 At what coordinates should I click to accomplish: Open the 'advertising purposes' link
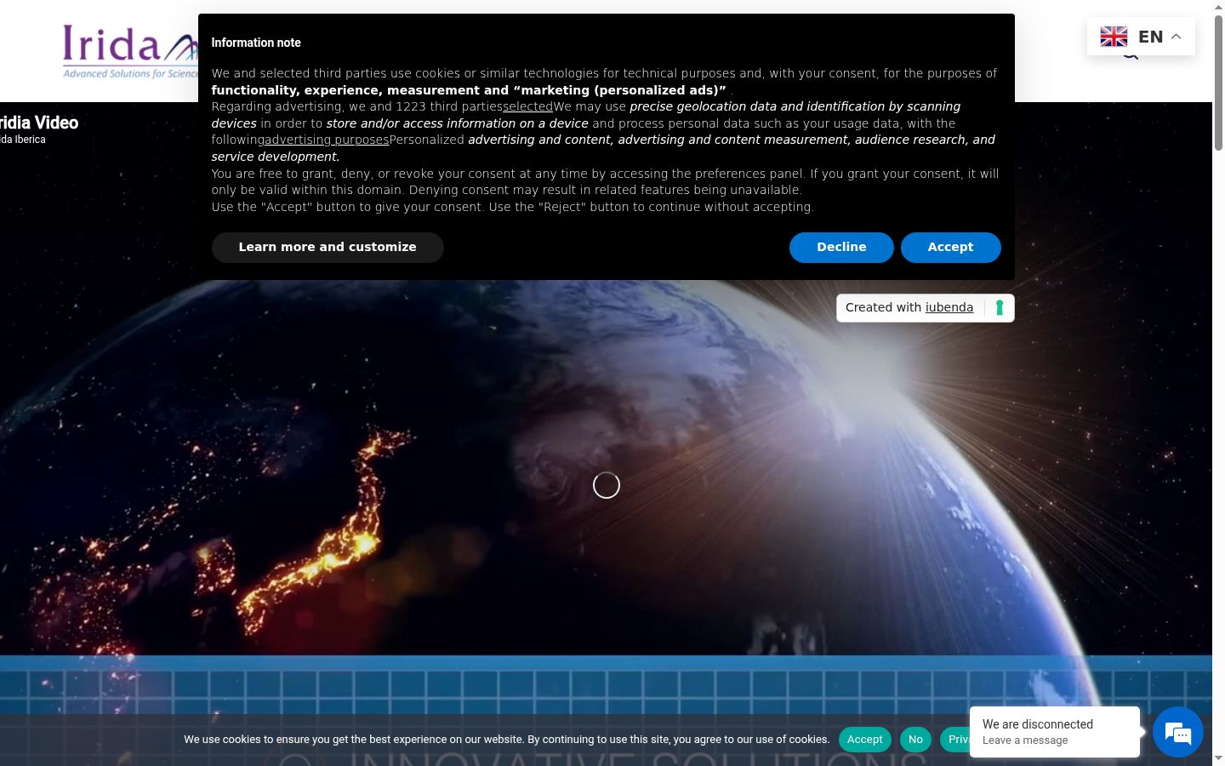click(327, 140)
